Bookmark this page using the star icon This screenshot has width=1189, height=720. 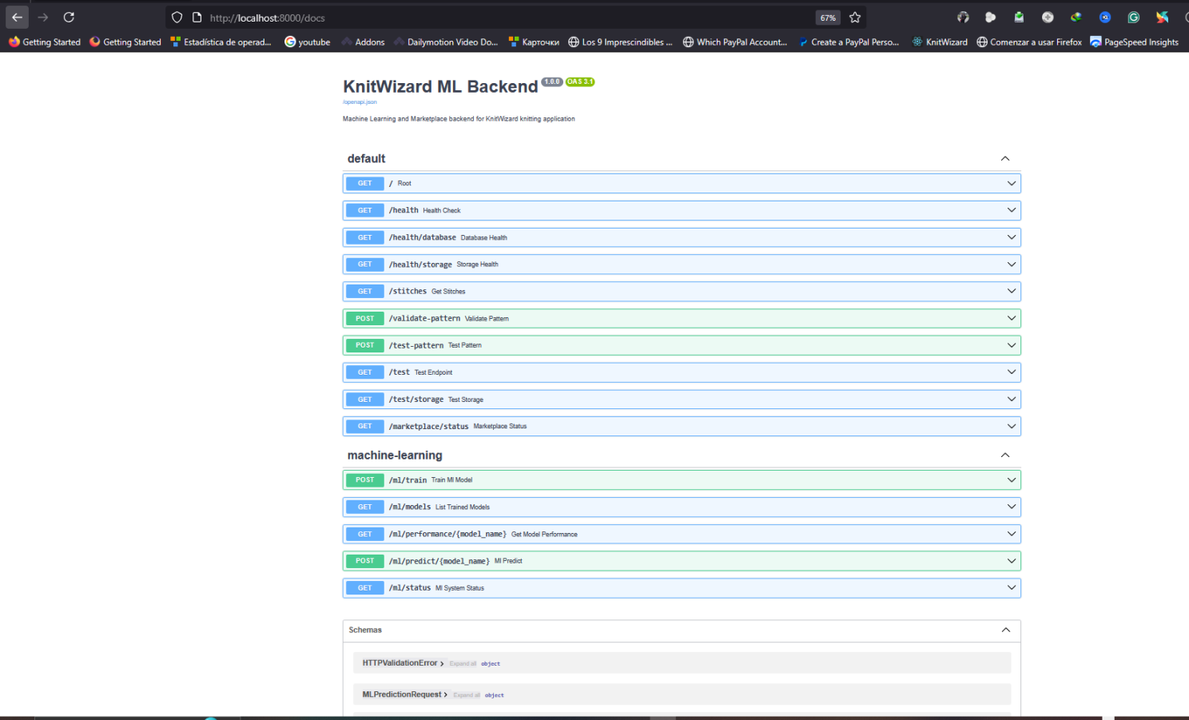(x=855, y=17)
